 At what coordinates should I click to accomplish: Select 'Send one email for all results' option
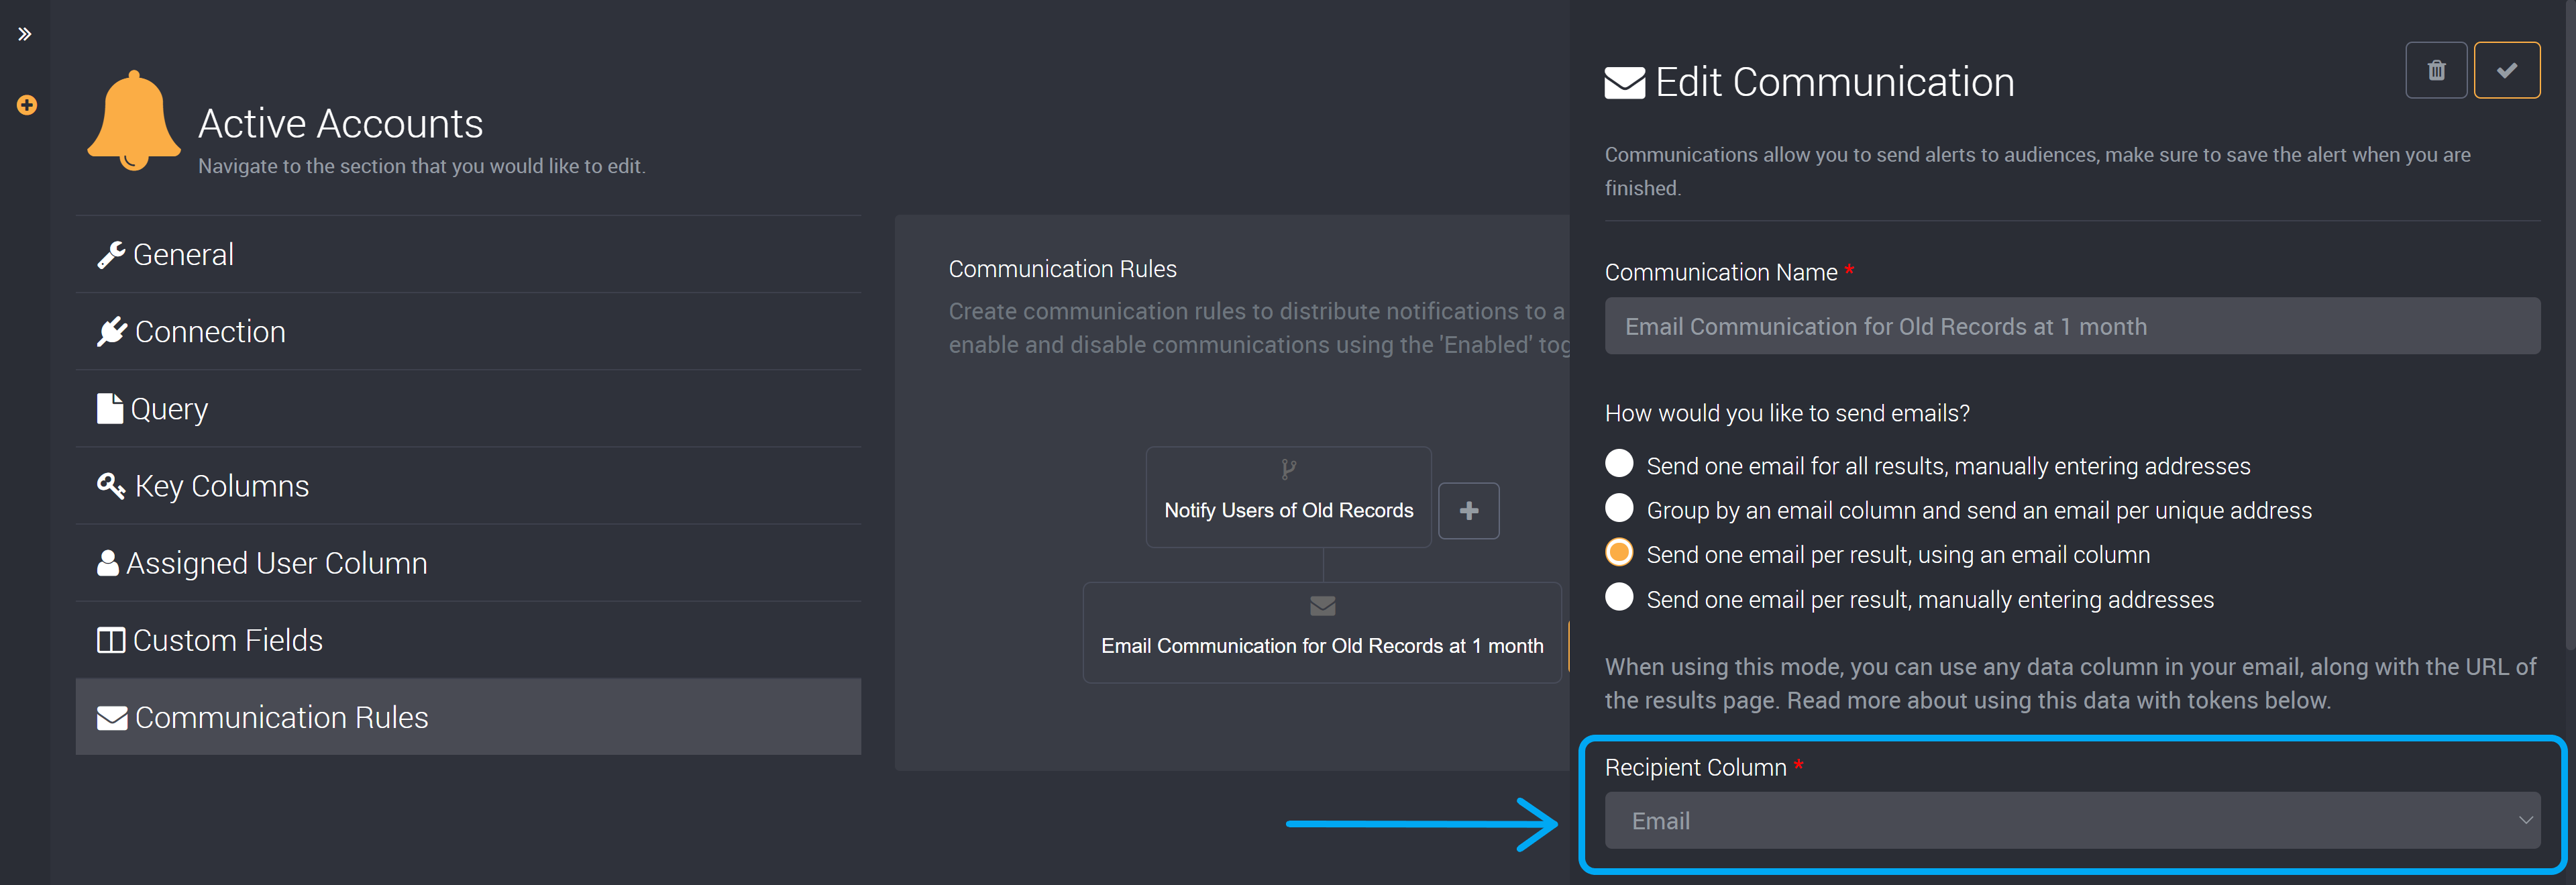[x=1619, y=464]
